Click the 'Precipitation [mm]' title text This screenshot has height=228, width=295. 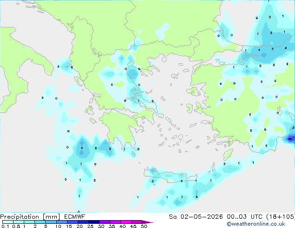click(x=30, y=217)
